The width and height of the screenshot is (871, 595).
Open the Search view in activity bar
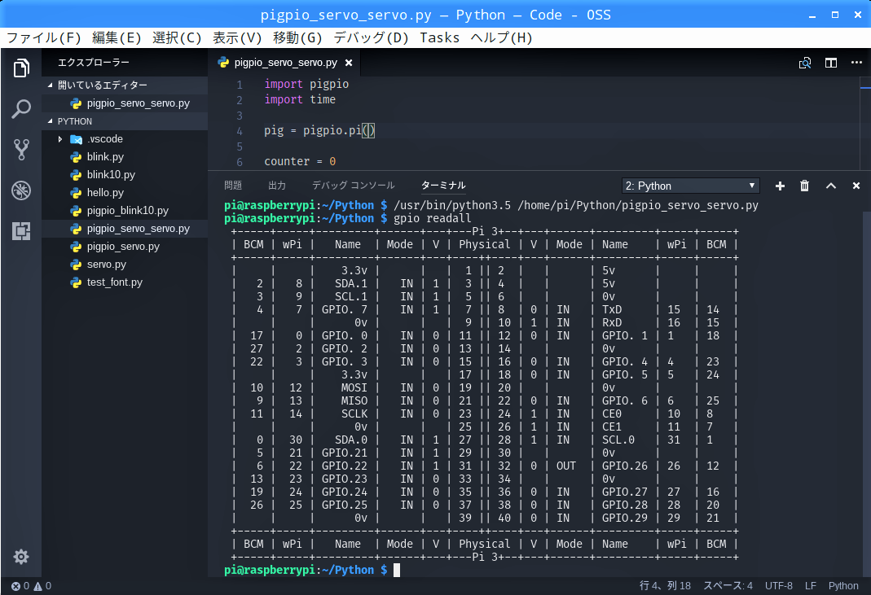pos(21,109)
